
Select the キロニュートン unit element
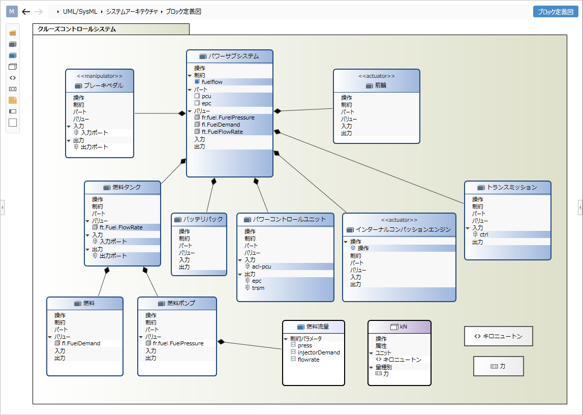click(498, 336)
